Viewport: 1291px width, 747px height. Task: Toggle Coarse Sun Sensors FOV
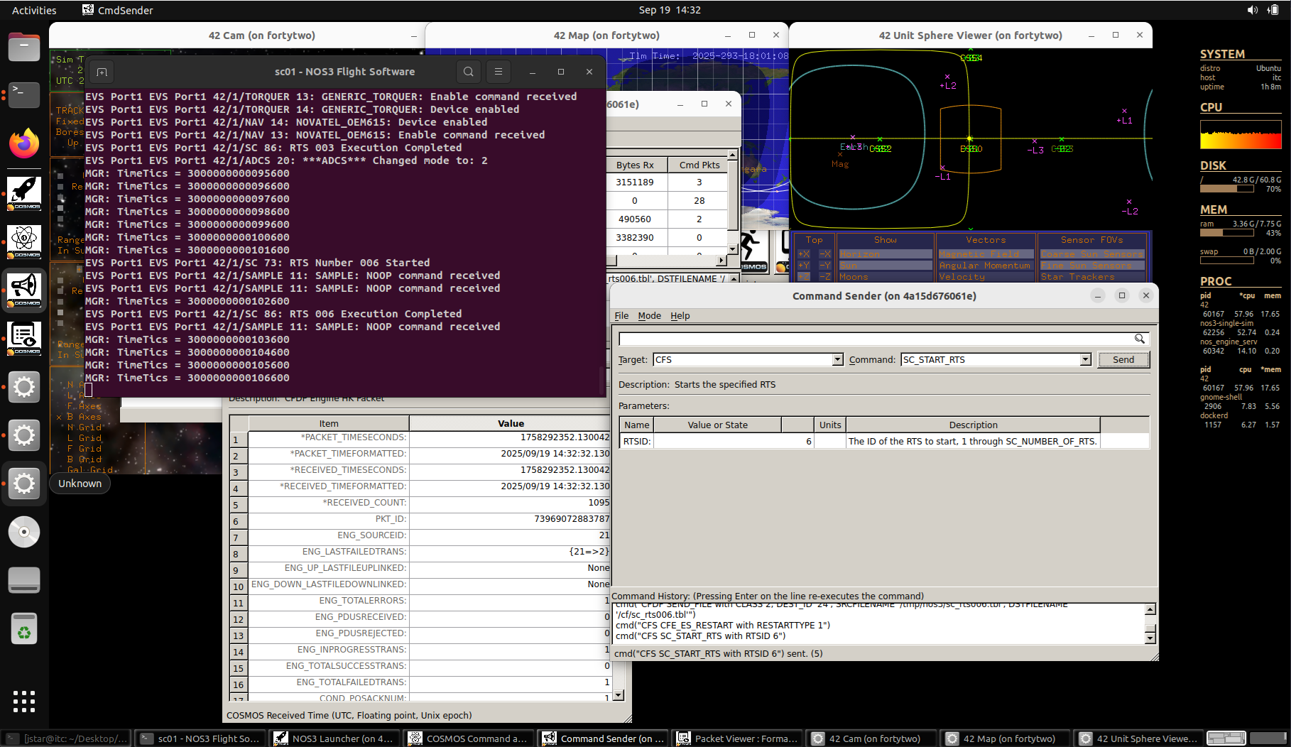click(1091, 254)
